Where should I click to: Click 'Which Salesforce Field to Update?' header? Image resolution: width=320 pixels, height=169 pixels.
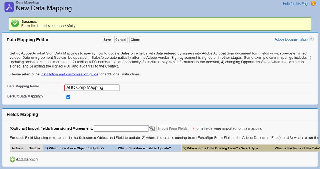click(149, 148)
